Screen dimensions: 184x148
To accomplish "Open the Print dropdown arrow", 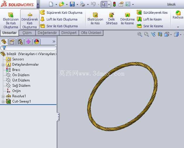I will [x=88, y=5].
